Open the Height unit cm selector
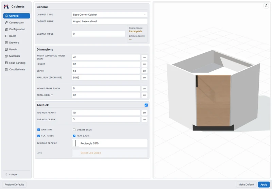 [144, 64]
